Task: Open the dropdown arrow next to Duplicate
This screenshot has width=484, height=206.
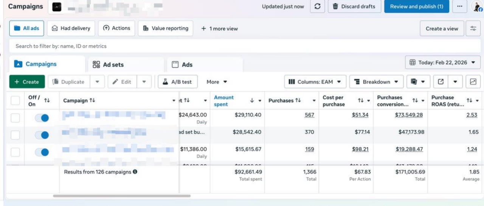Action: coord(97,82)
